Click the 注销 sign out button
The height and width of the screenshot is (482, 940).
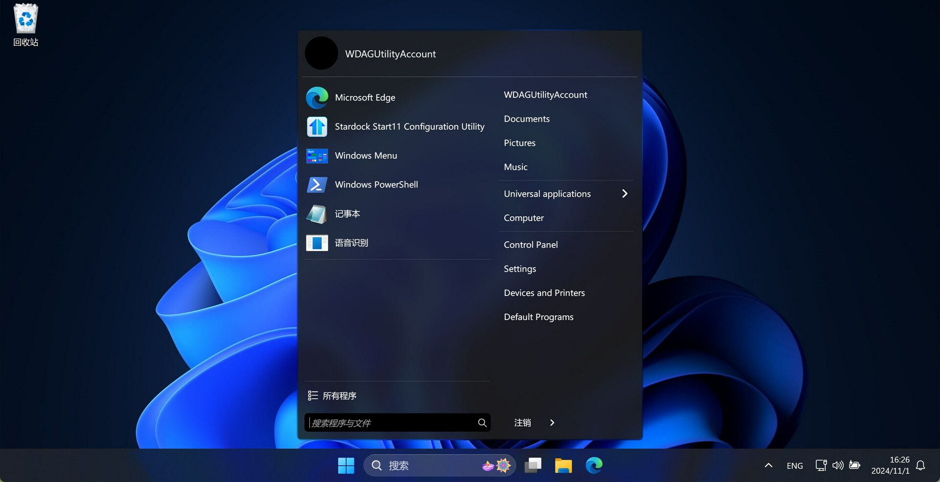point(522,423)
